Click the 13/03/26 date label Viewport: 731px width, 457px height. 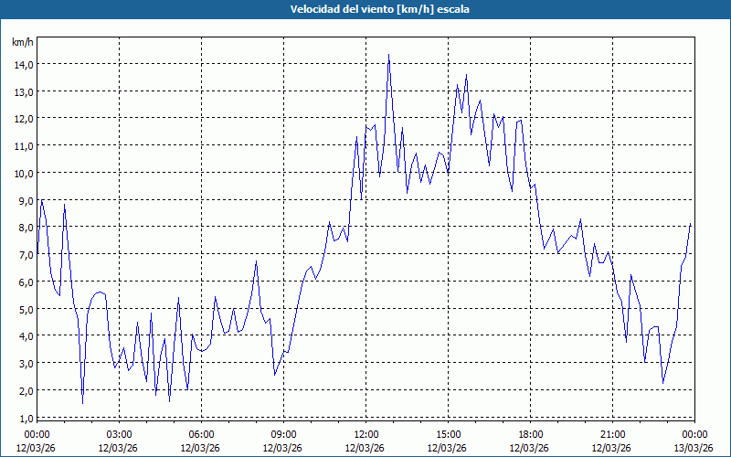694,448
